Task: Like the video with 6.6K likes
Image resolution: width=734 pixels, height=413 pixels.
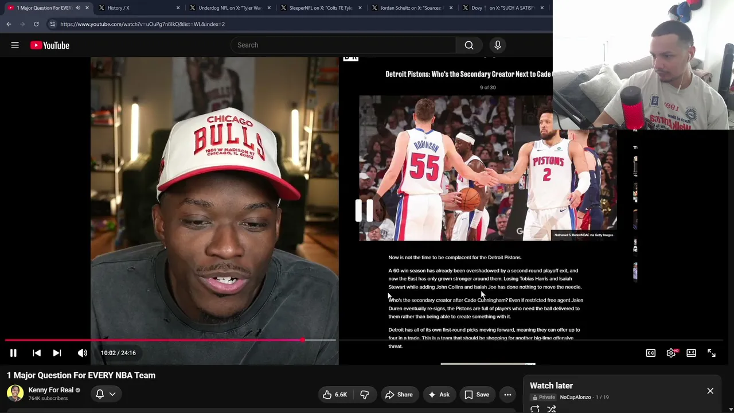Action: coord(335,395)
